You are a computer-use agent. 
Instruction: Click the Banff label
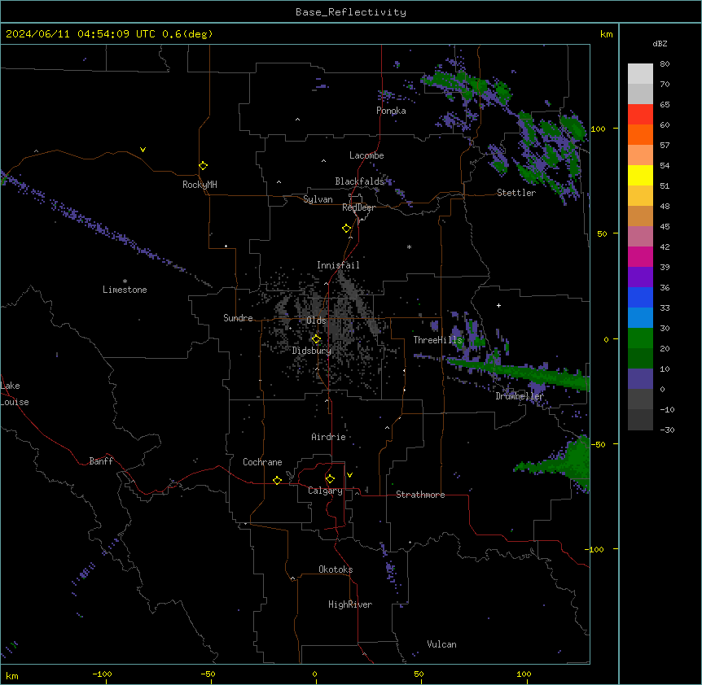[x=101, y=461]
